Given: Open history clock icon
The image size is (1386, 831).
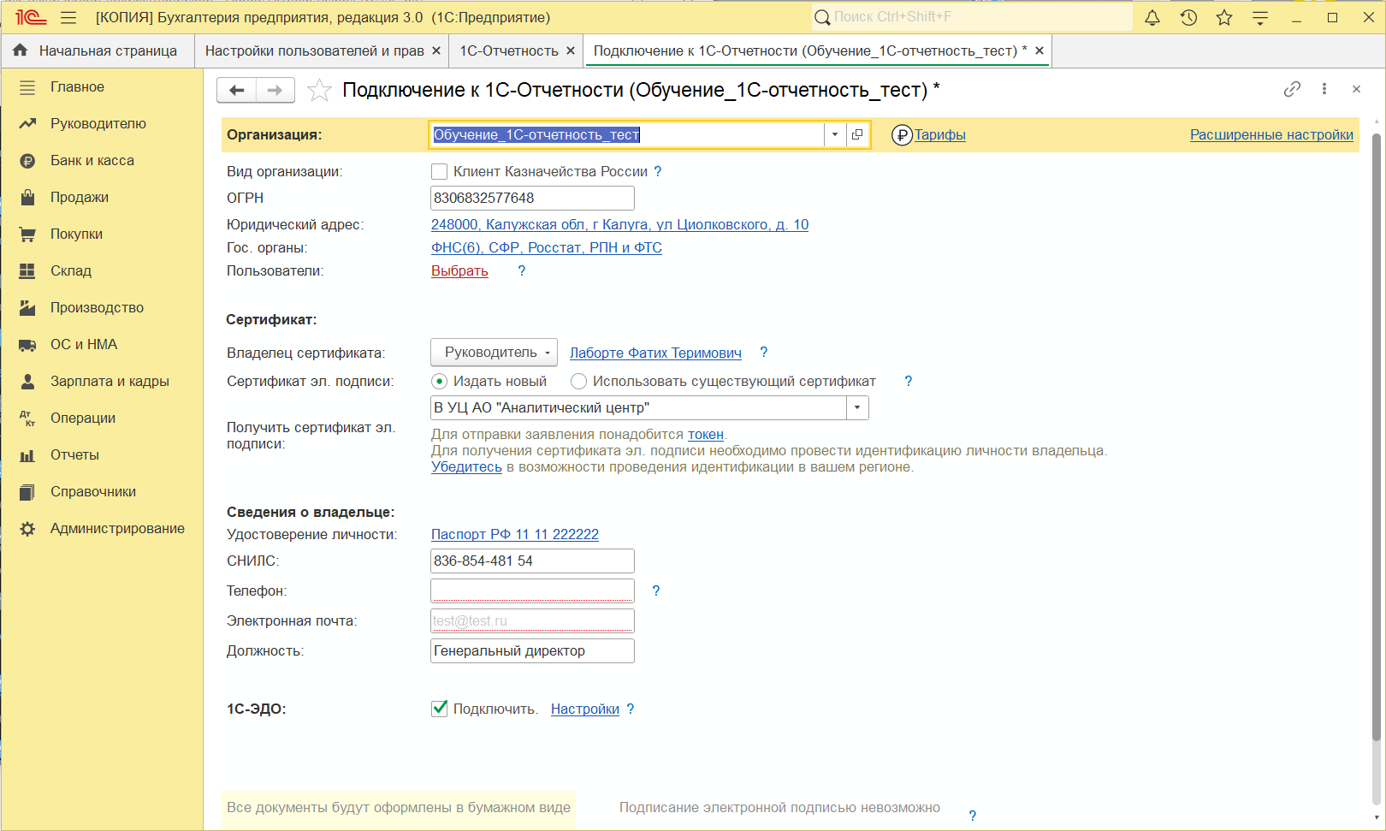Looking at the screenshot, I should coord(1188,17).
